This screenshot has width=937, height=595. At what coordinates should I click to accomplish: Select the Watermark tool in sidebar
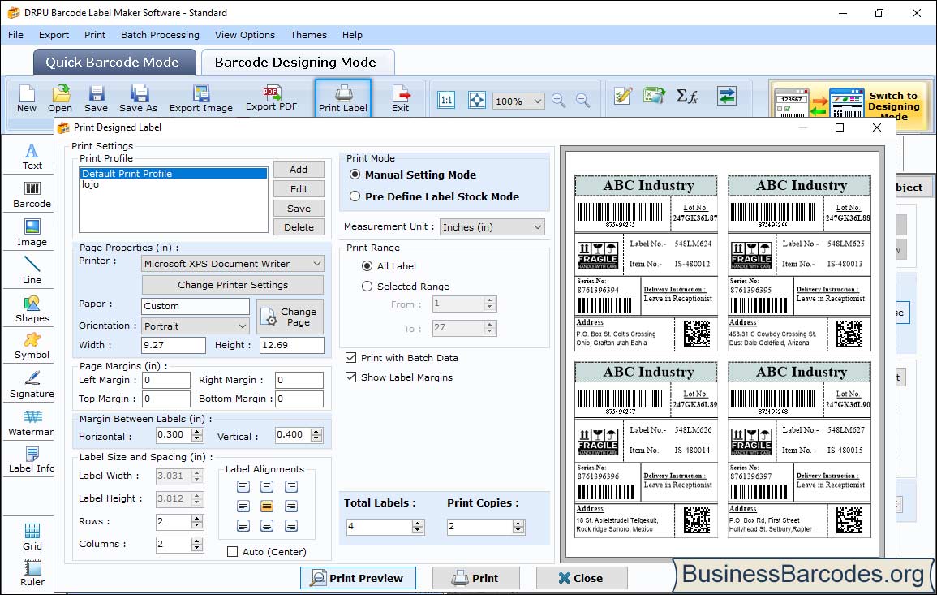click(x=31, y=424)
